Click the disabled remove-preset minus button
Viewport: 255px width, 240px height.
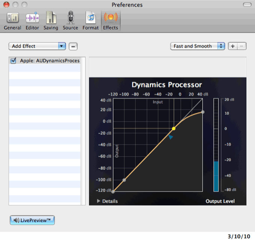(241, 46)
